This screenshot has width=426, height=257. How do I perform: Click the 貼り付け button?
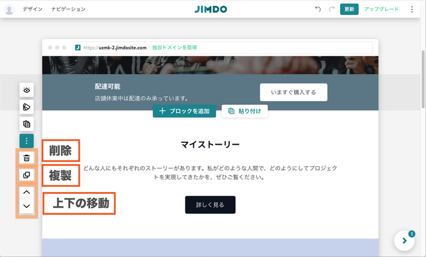[245, 111]
